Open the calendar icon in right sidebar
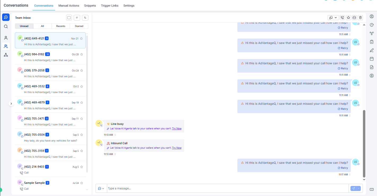Image resolution: width=377 pixels, height=196 pixels. click(x=372, y=59)
